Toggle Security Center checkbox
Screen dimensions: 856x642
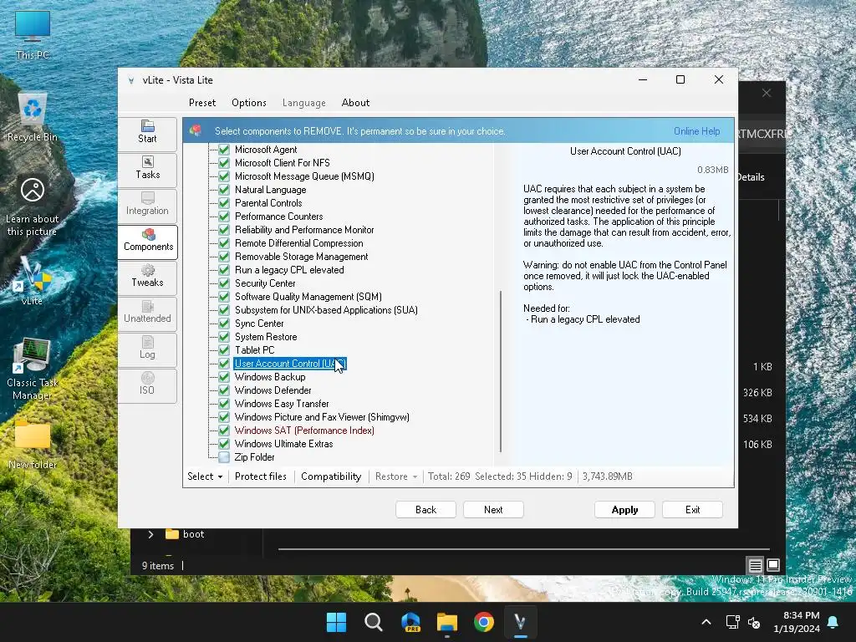pyautogui.click(x=224, y=283)
